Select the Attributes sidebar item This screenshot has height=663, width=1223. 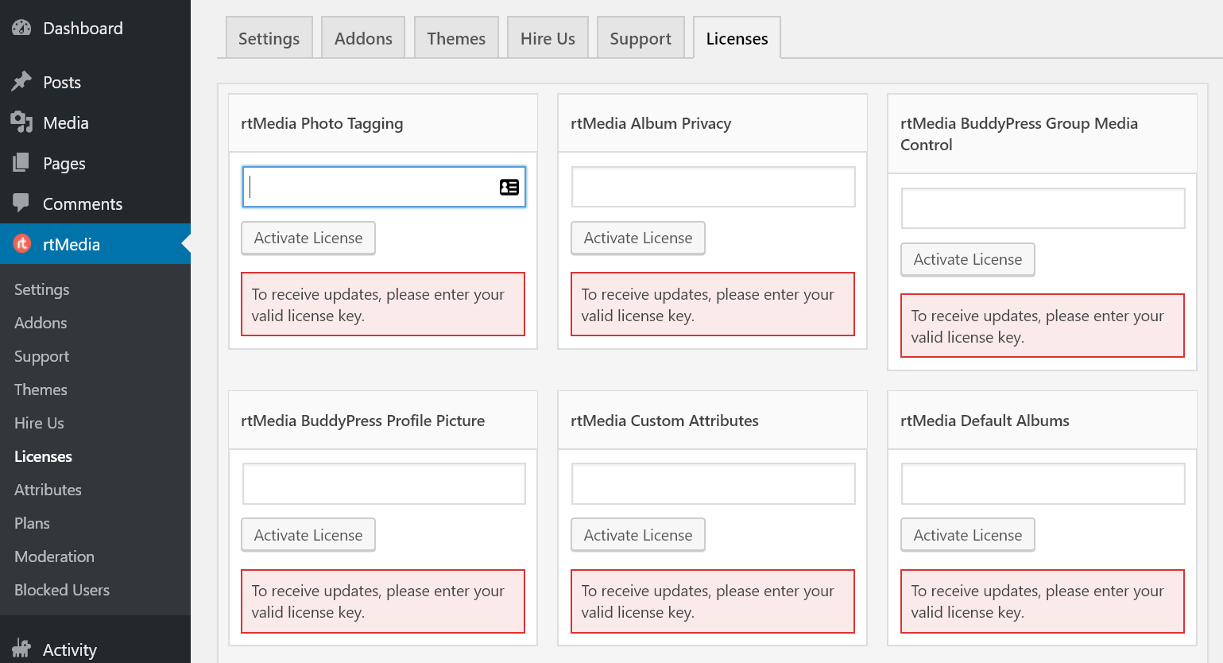[x=48, y=490]
